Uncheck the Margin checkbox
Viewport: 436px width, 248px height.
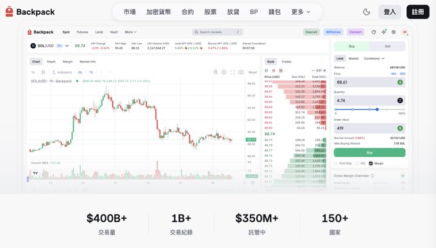point(371,163)
